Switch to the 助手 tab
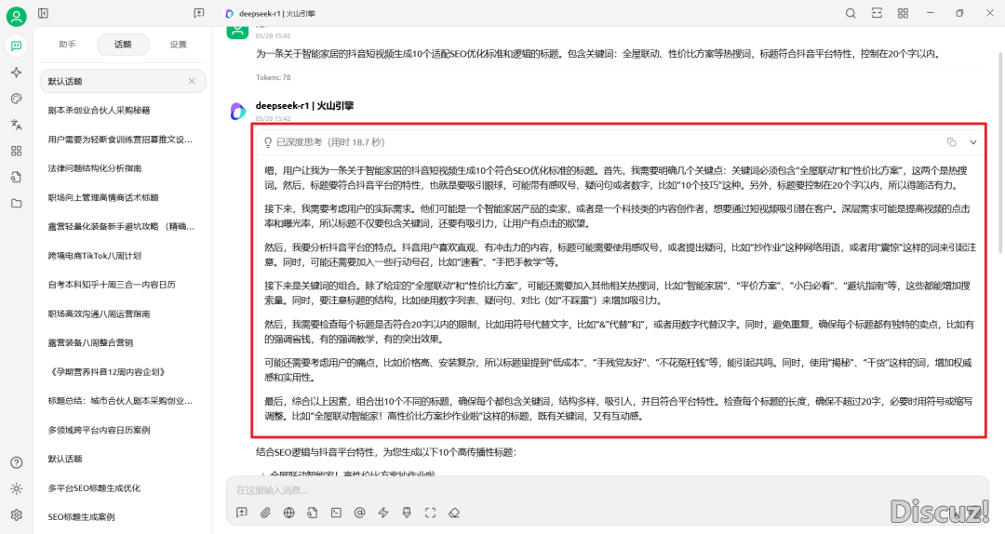This screenshot has width=1005, height=534. (67, 45)
